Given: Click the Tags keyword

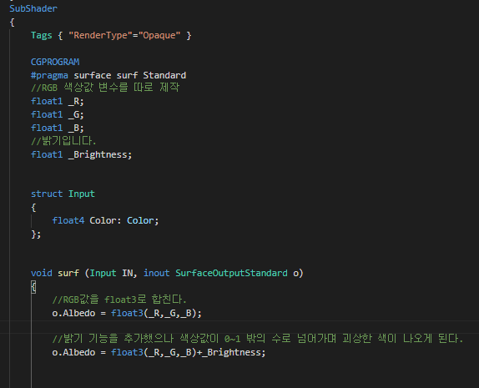Looking at the screenshot, I should point(42,35).
